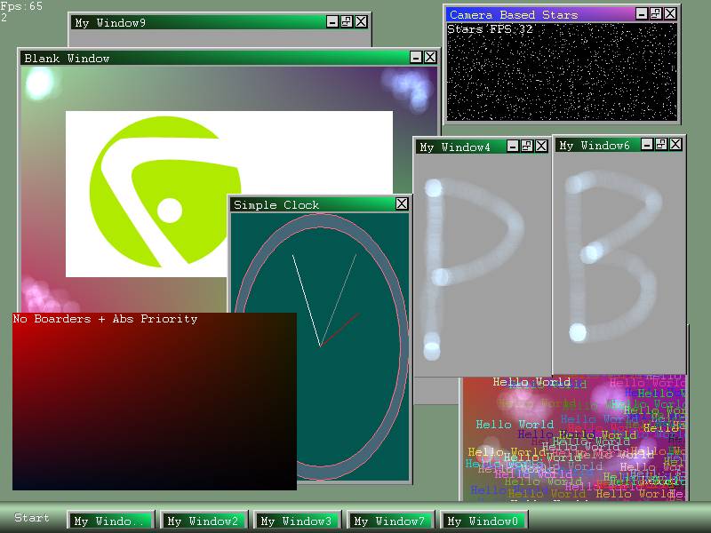Open the Start menu
This screenshot has width=711, height=533.
(31, 518)
